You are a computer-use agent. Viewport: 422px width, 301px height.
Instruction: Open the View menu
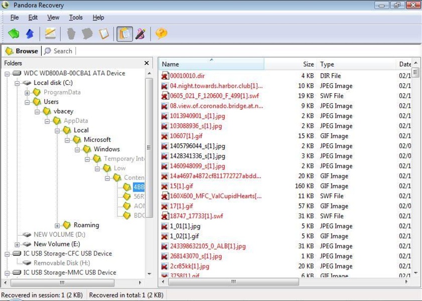[x=53, y=18]
